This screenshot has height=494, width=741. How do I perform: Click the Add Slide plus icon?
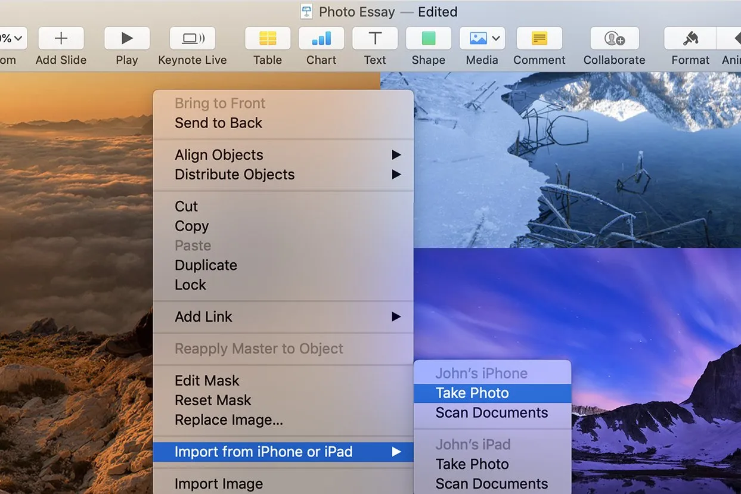(61, 39)
